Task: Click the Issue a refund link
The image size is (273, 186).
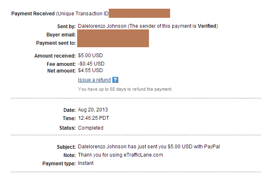Action: [x=94, y=80]
